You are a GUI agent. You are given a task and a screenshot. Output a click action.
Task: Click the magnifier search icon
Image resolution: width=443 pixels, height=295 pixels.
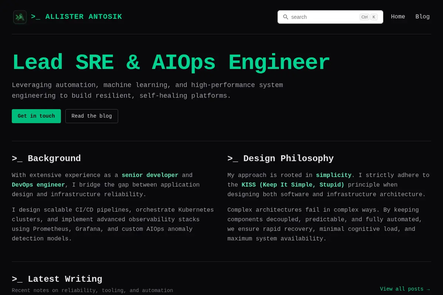(x=285, y=17)
